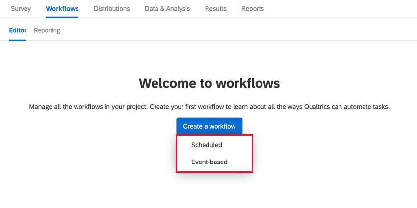Switch to the Distributions tab
This screenshot has height=208, width=417.
pos(112,9)
